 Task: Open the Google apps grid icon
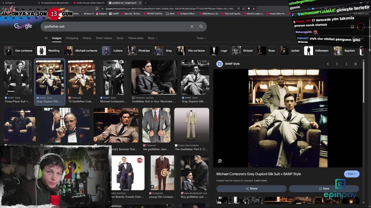click(352, 27)
